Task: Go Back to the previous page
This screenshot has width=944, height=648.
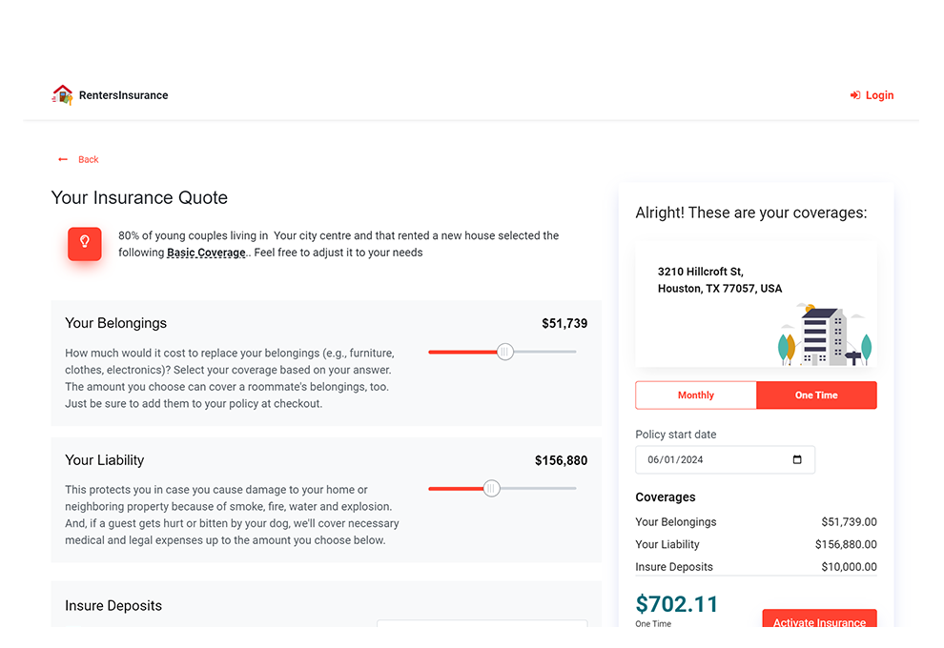Action: coord(88,160)
